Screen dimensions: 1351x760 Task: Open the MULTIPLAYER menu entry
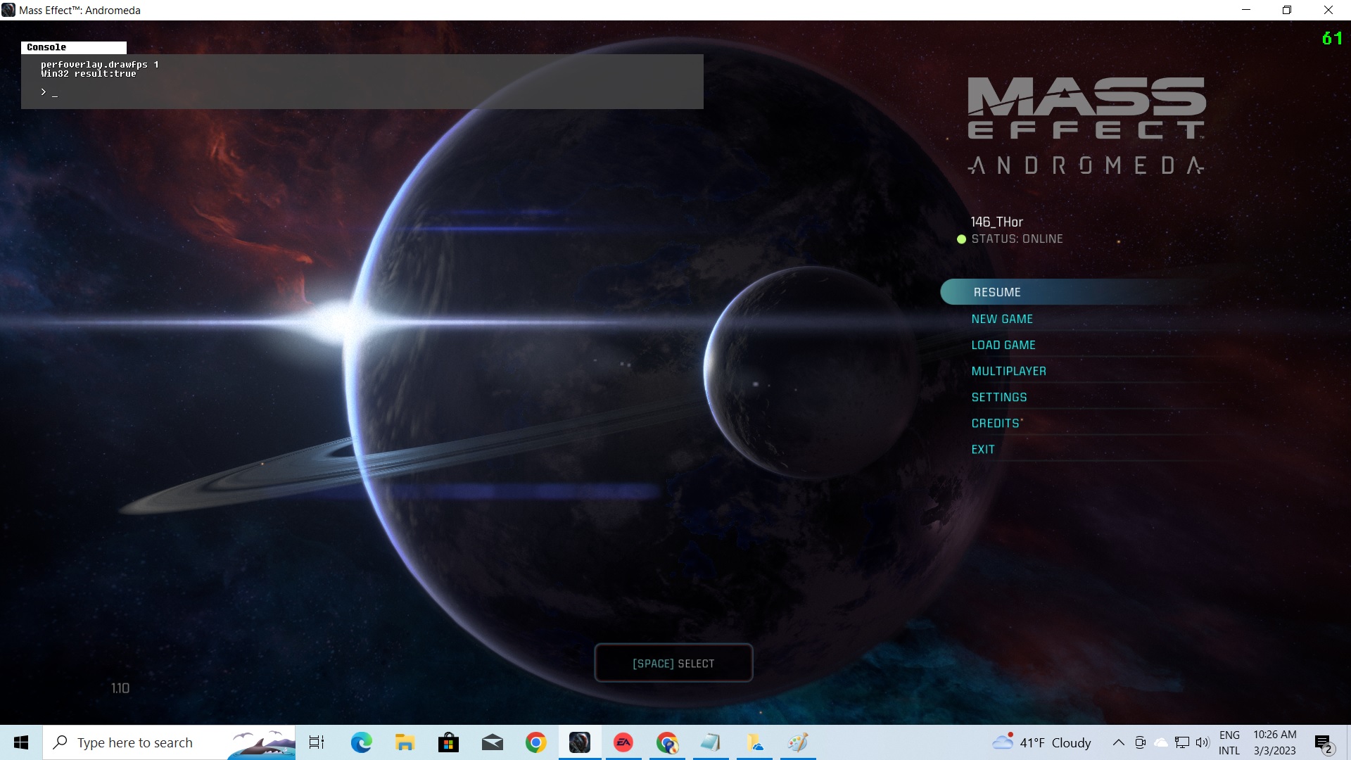tap(1008, 371)
